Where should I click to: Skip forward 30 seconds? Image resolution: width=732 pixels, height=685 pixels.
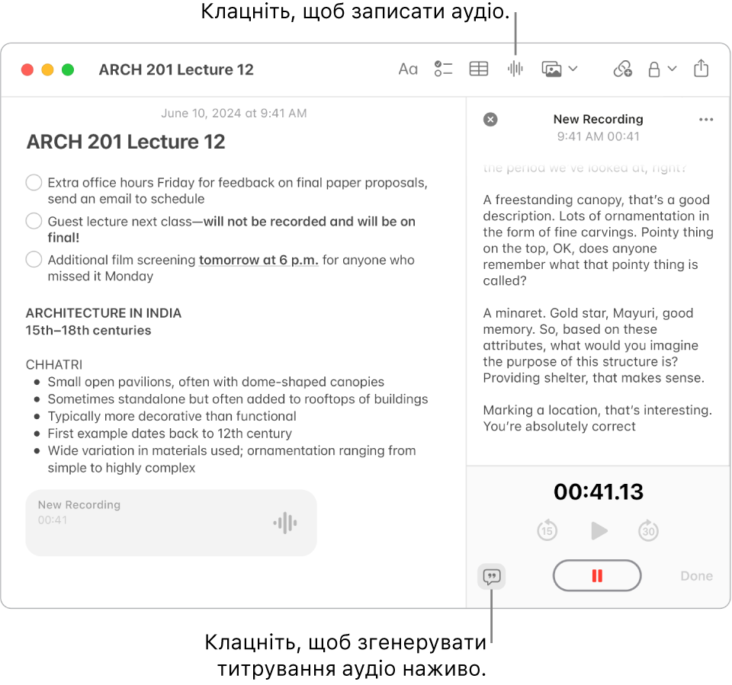[x=648, y=530]
